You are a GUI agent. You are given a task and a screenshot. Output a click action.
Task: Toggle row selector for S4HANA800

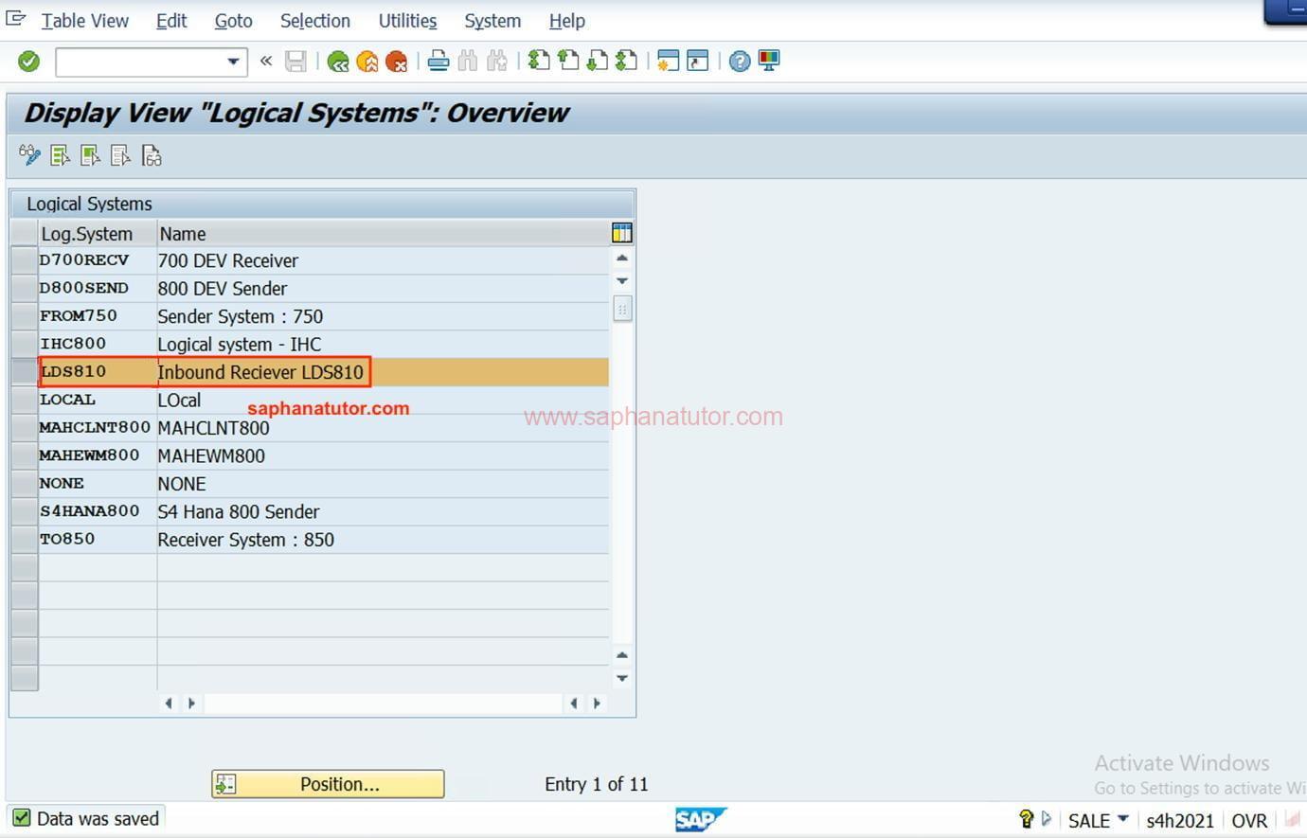click(x=25, y=512)
